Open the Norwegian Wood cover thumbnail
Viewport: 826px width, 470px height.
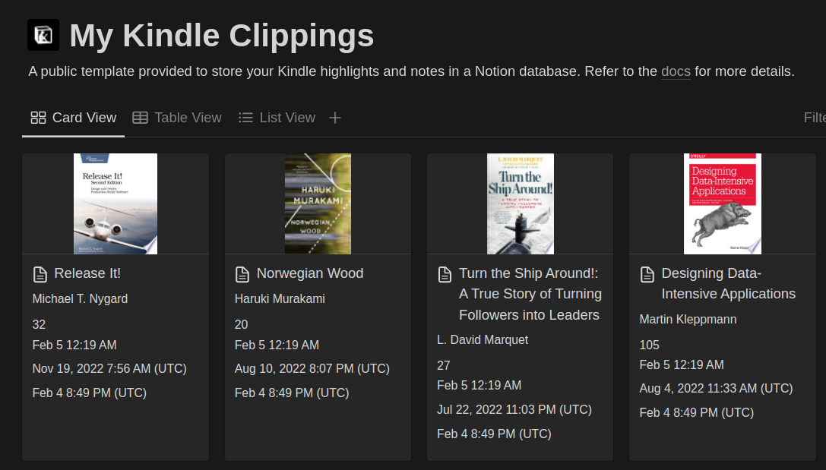pyautogui.click(x=318, y=203)
